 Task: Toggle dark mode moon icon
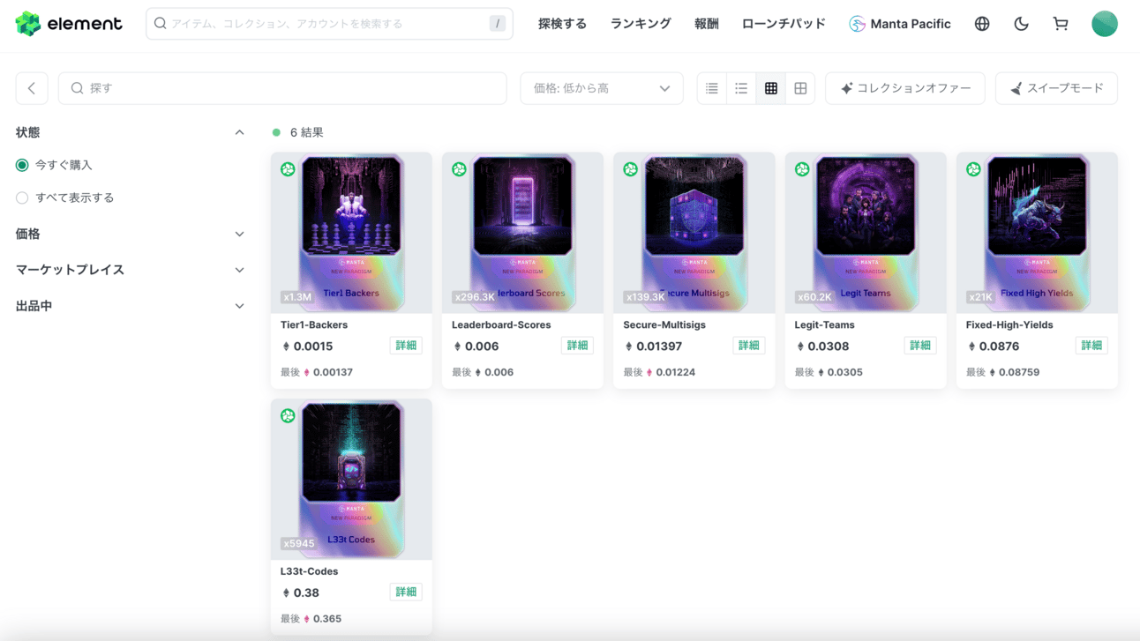[x=1021, y=24]
